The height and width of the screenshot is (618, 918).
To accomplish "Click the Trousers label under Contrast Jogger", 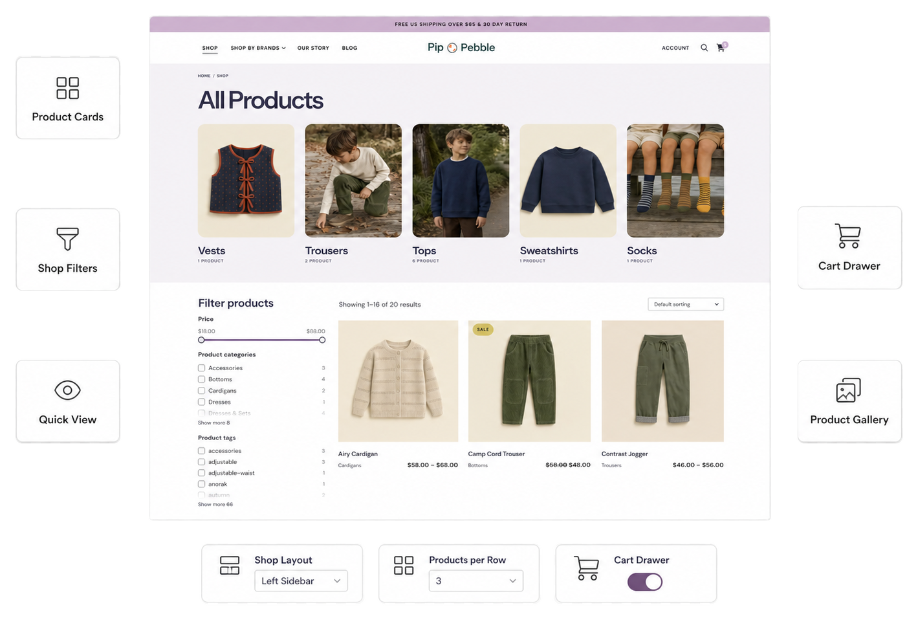I will point(611,465).
